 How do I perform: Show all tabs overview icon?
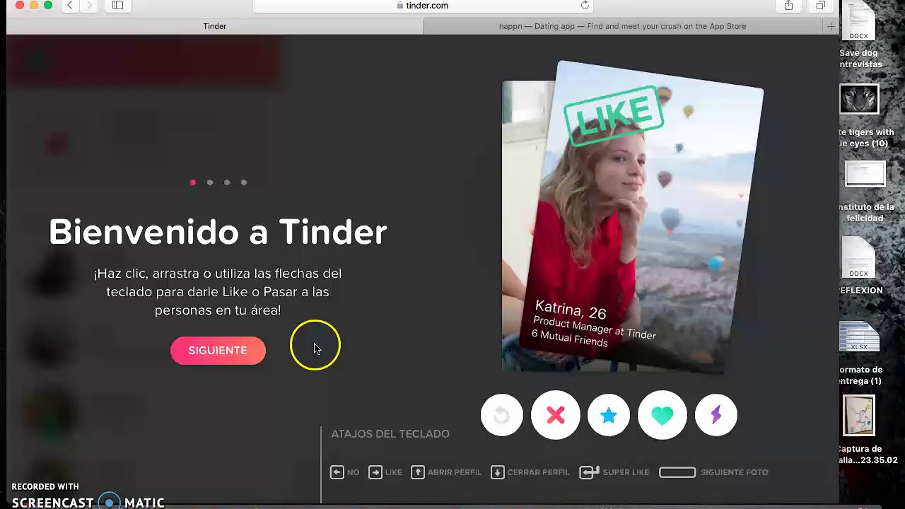tap(820, 5)
